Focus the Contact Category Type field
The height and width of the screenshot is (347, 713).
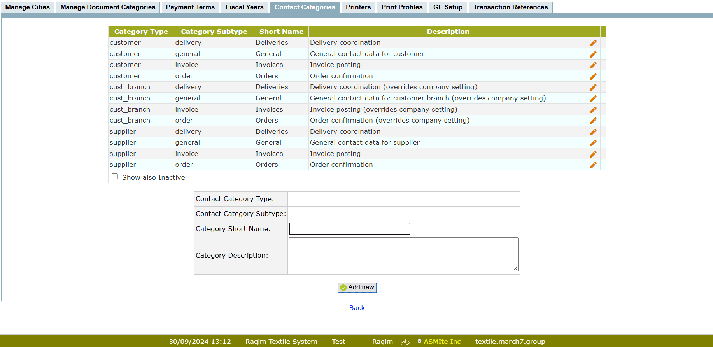(x=349, y=199)
